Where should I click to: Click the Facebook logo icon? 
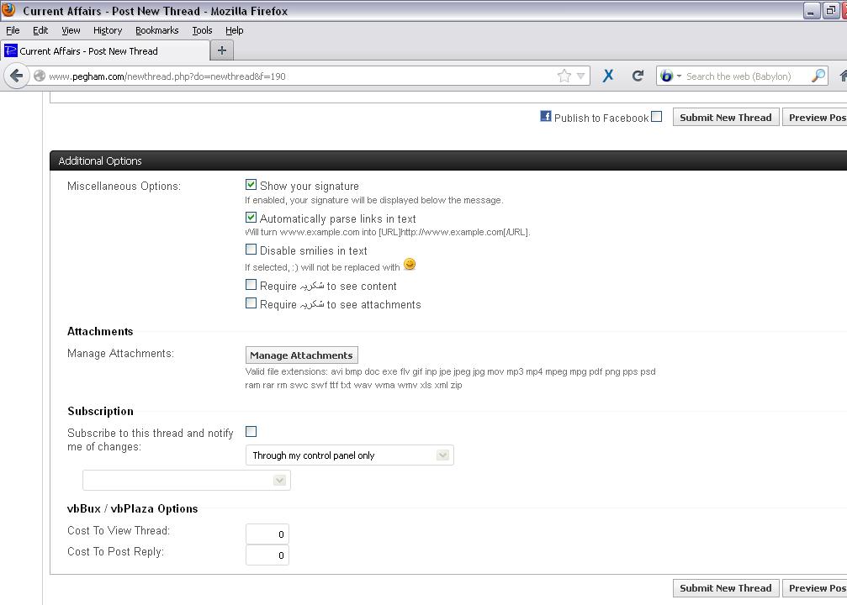click(x=546, y=117)
